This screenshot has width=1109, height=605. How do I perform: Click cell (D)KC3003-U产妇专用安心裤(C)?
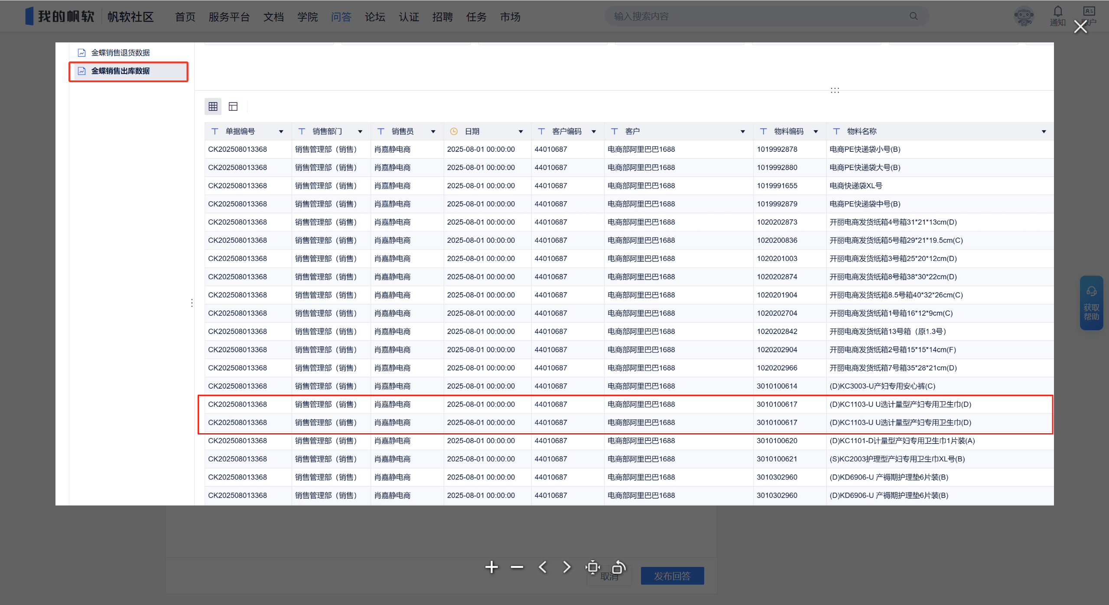click(882, 386)
